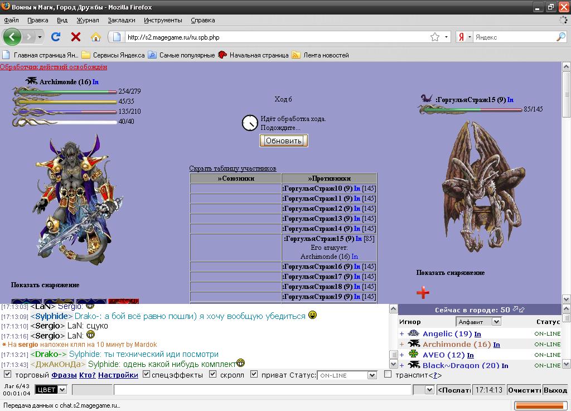Leave via the Выход button
571x411 pixels.
pyautogui.click(x=555, y=390)
